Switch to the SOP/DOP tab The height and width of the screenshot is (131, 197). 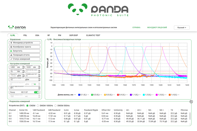pos(73,35)
